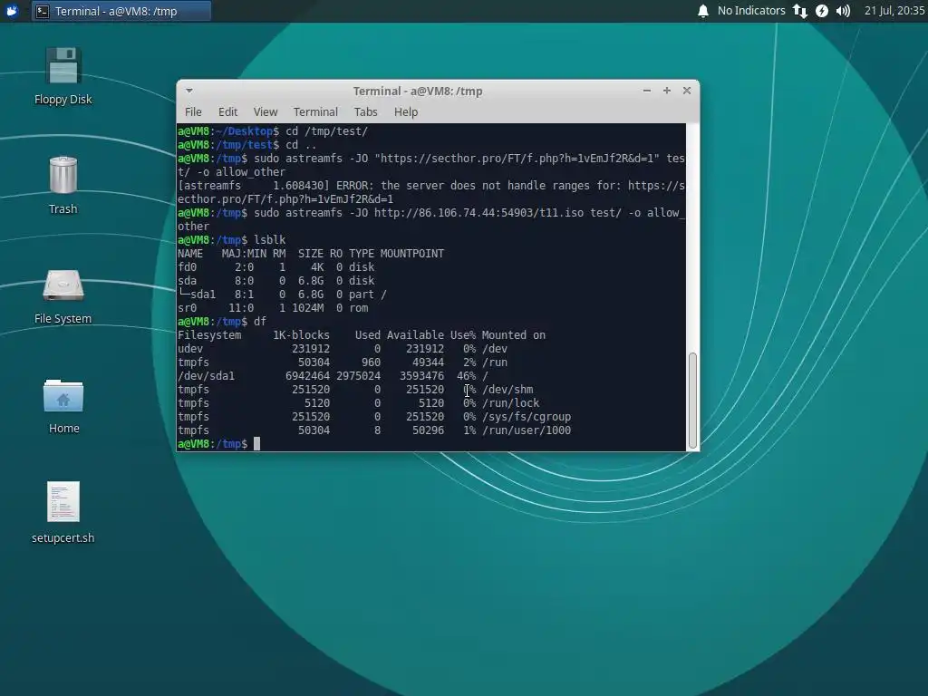Click the '[astreamfs' error line prefix

pyautogui.click(x=209, y=186)
